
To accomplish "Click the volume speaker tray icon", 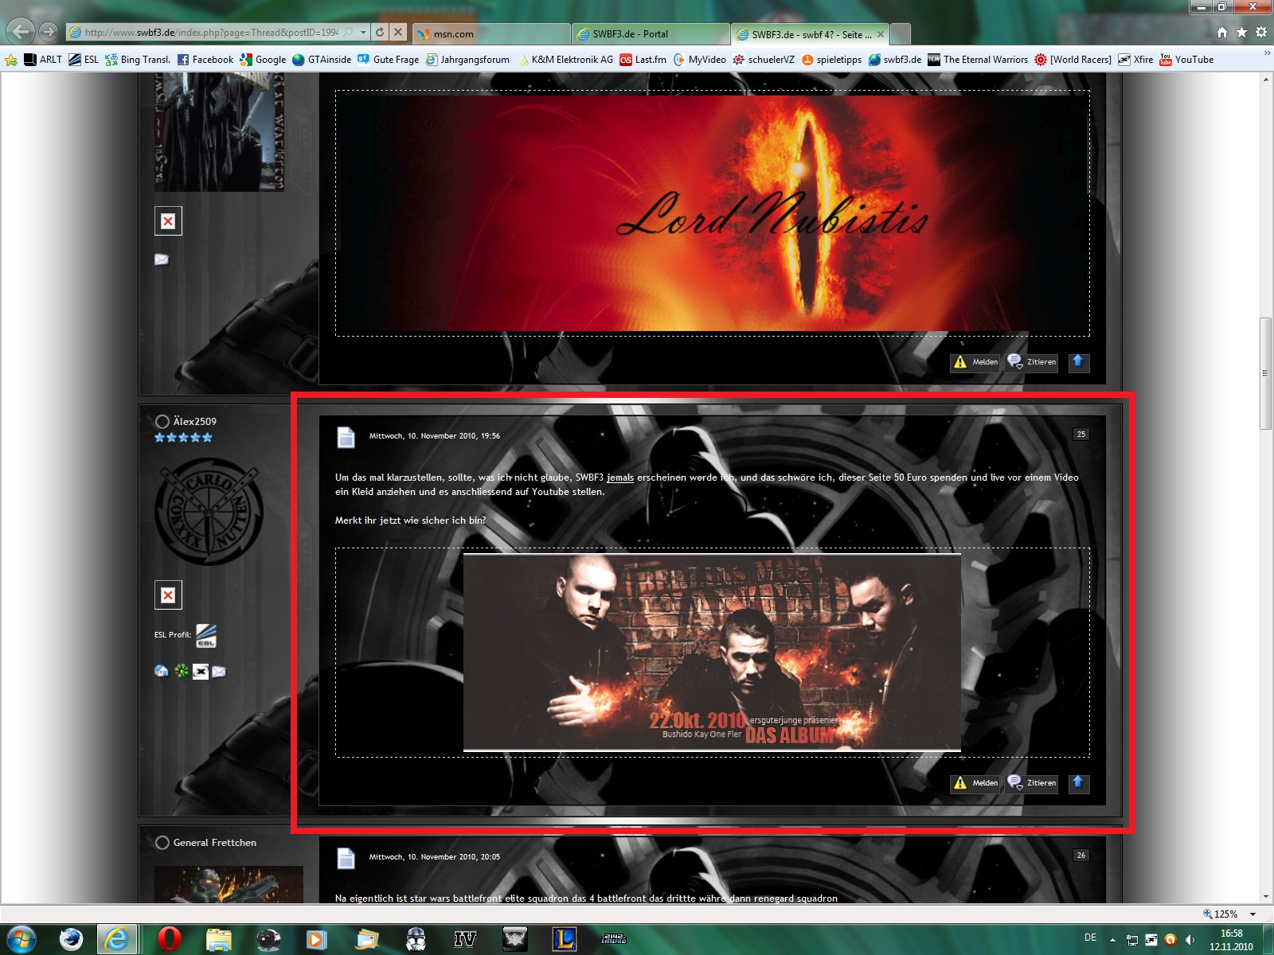I will pyautogui.click(x=1190, y=939).
